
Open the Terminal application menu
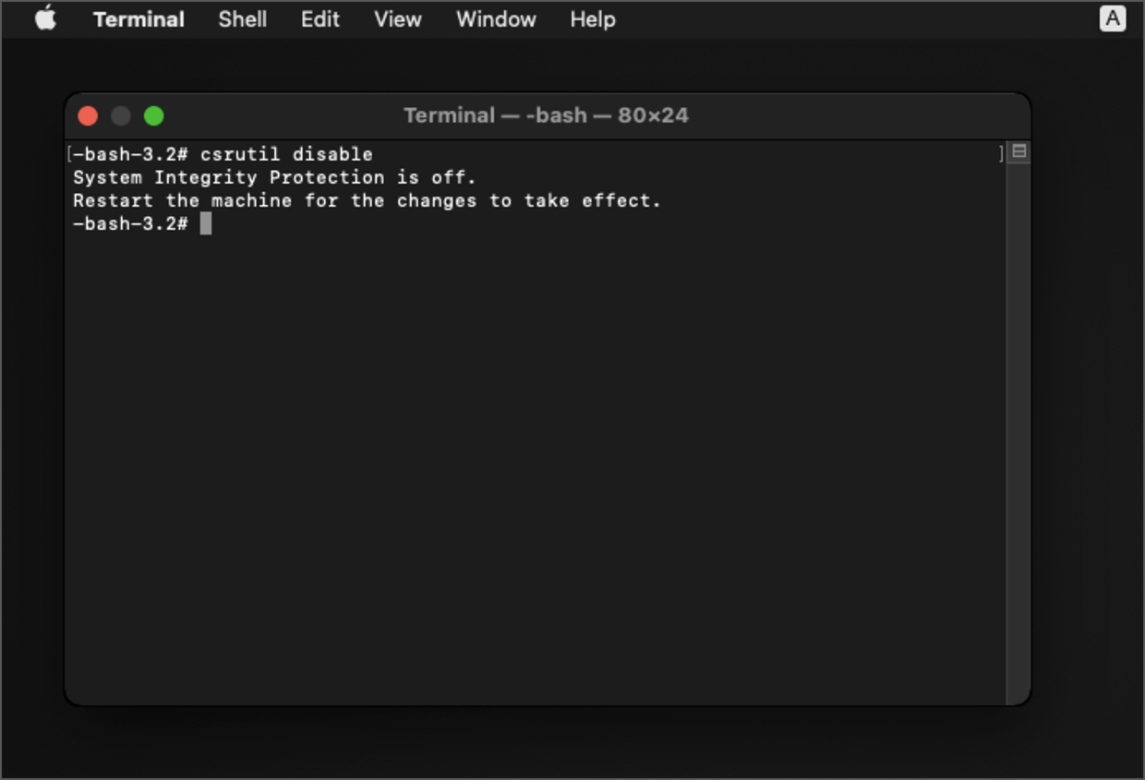(139, 18)
